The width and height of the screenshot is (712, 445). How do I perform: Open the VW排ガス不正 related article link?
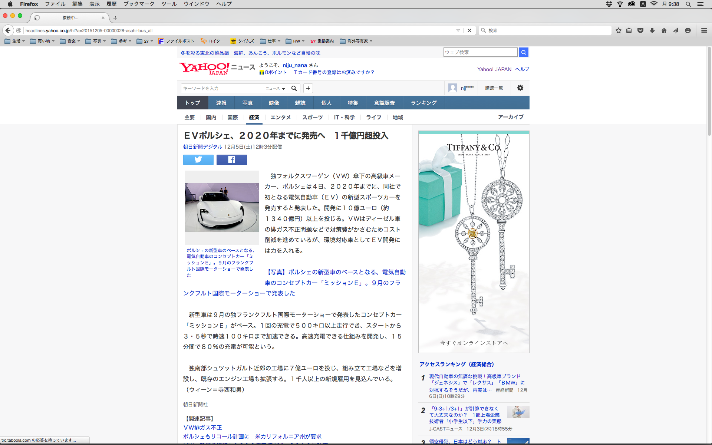coord(202,428)
